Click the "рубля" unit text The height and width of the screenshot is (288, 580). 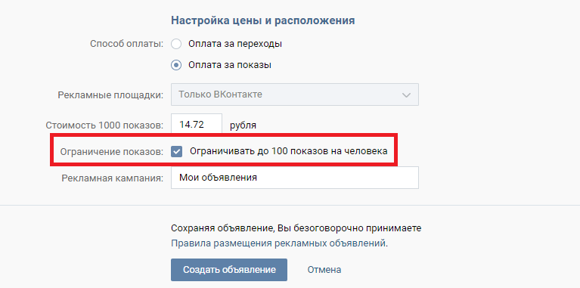point(243,125)
